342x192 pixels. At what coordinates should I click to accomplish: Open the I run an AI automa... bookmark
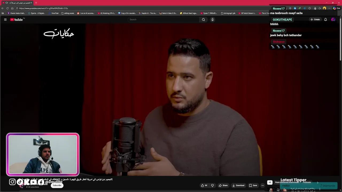click(86, 13)
